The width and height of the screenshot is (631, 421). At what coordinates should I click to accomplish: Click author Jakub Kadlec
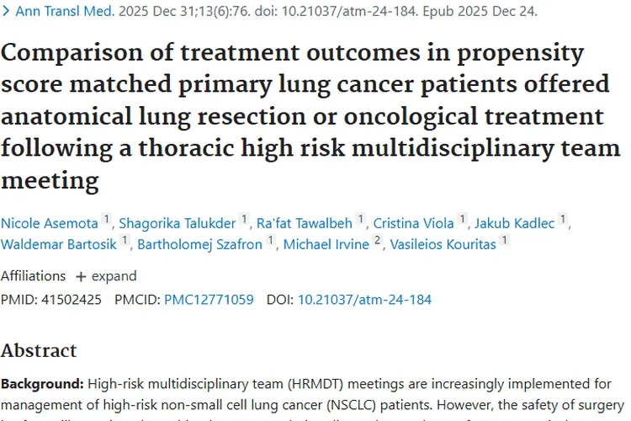(515, 223)
